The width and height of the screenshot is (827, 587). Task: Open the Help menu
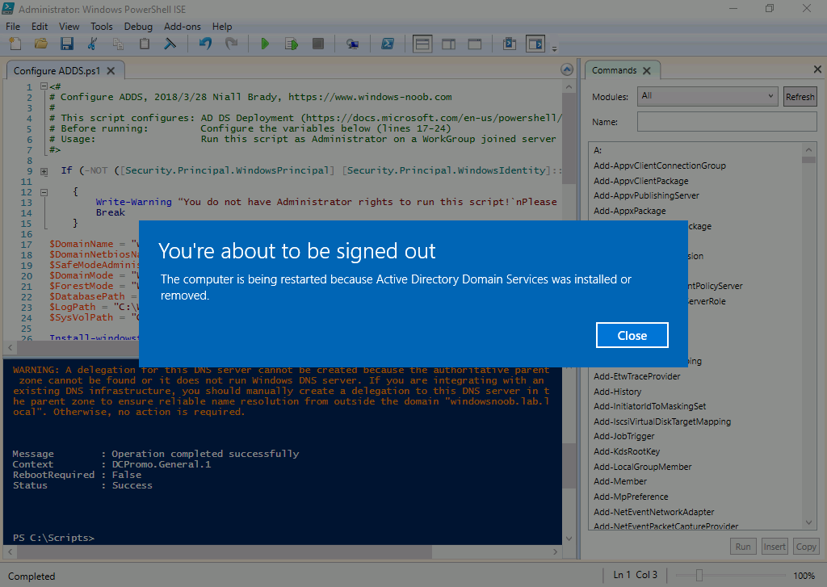tap(222, 27)
